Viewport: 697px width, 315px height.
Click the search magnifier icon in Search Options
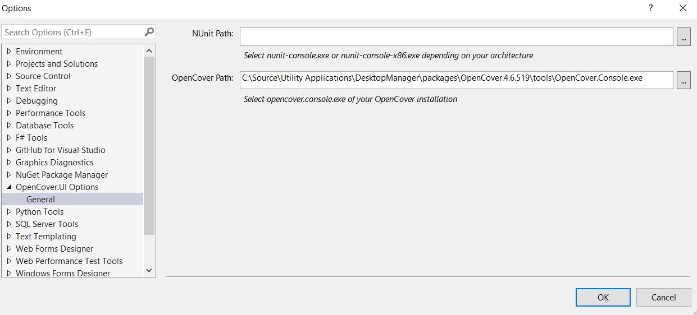pos(149,32)
